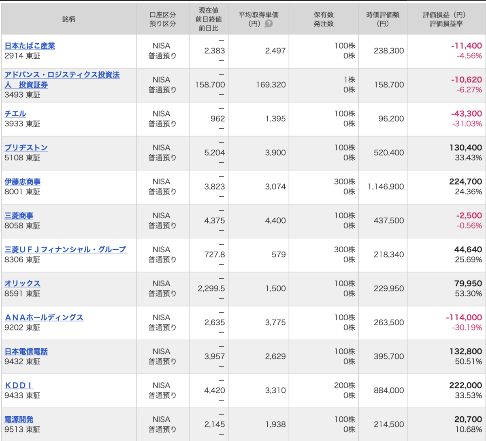Click the average cost 3,775
Viewport: 486px width, 441px height.
click(275, 323)
